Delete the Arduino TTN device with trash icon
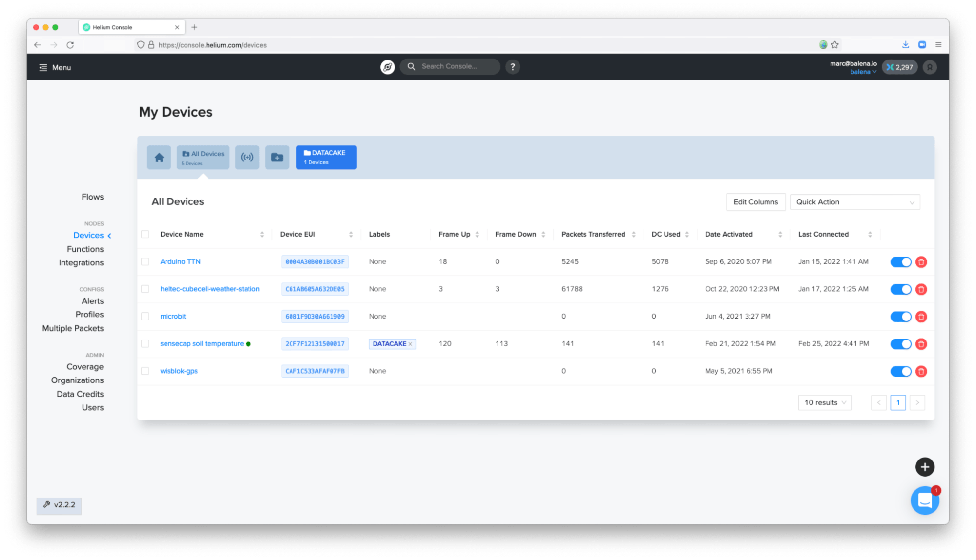 921,262
